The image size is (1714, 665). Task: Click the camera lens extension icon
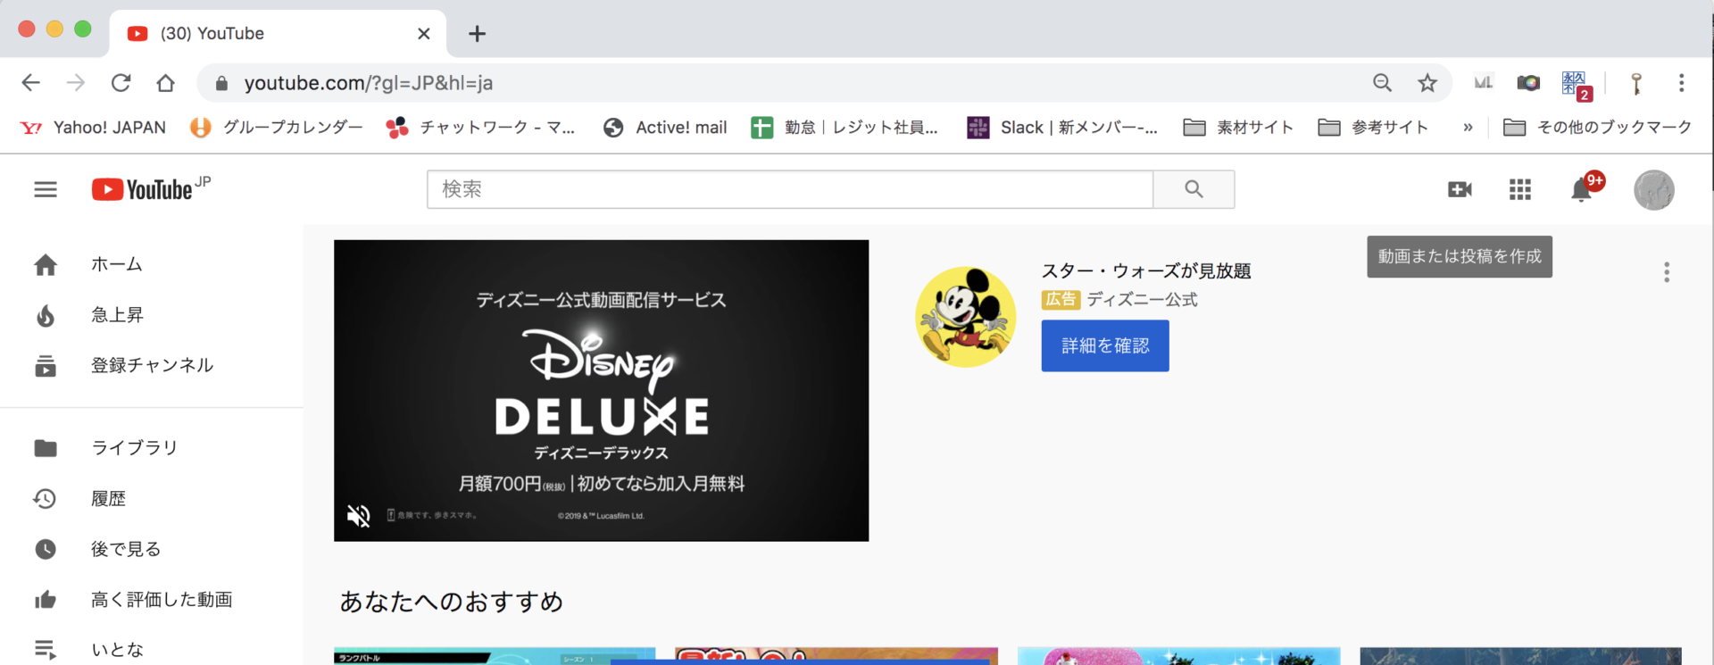[1528, 83]
